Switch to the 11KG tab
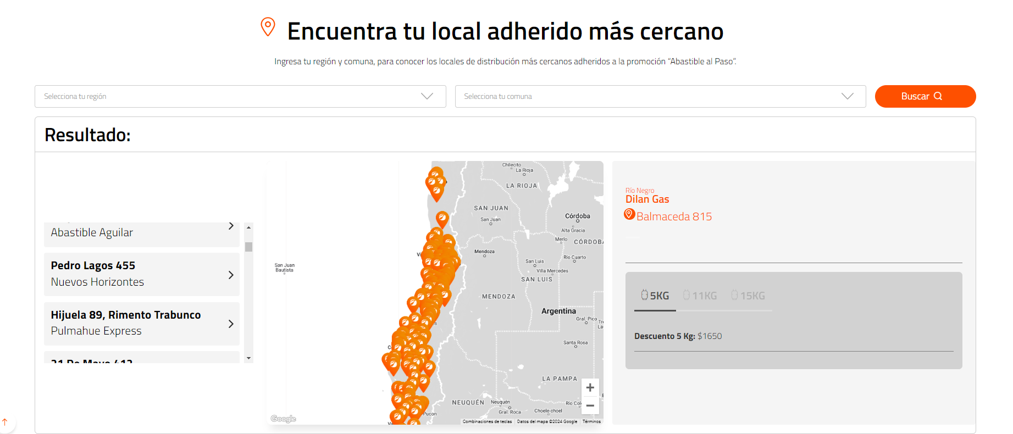This screenshot has width=1013, height=434. point(700,296)
